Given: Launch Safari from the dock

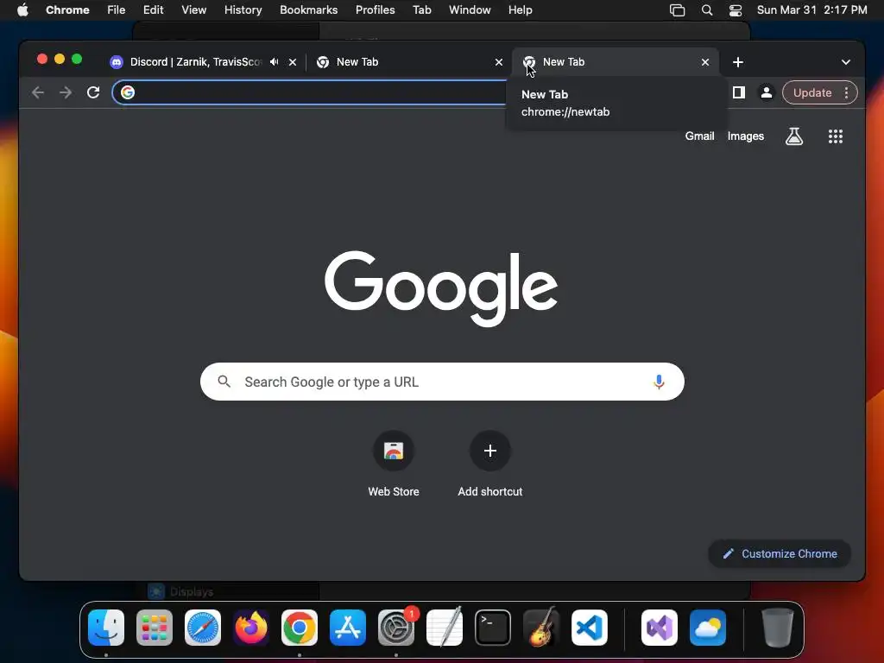Looking at the screenshot, I should (x=203, y=628).
